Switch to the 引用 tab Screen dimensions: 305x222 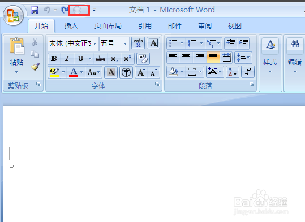(145, 26)
